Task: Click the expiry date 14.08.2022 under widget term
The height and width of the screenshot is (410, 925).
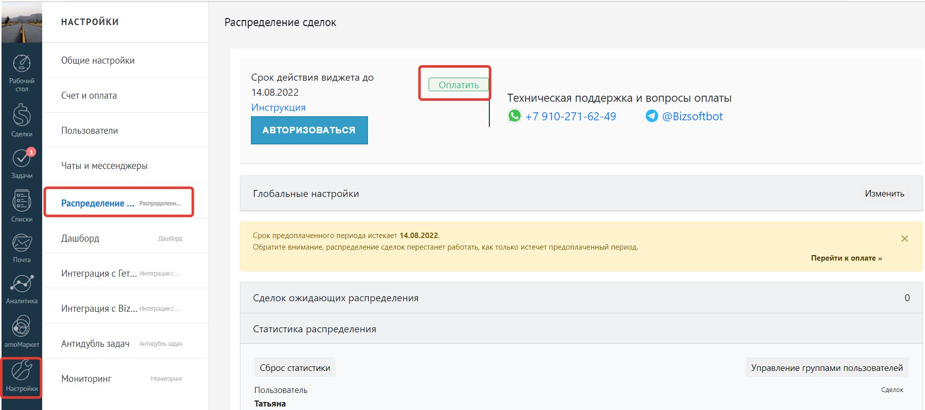Action: (x=275, y=92)
